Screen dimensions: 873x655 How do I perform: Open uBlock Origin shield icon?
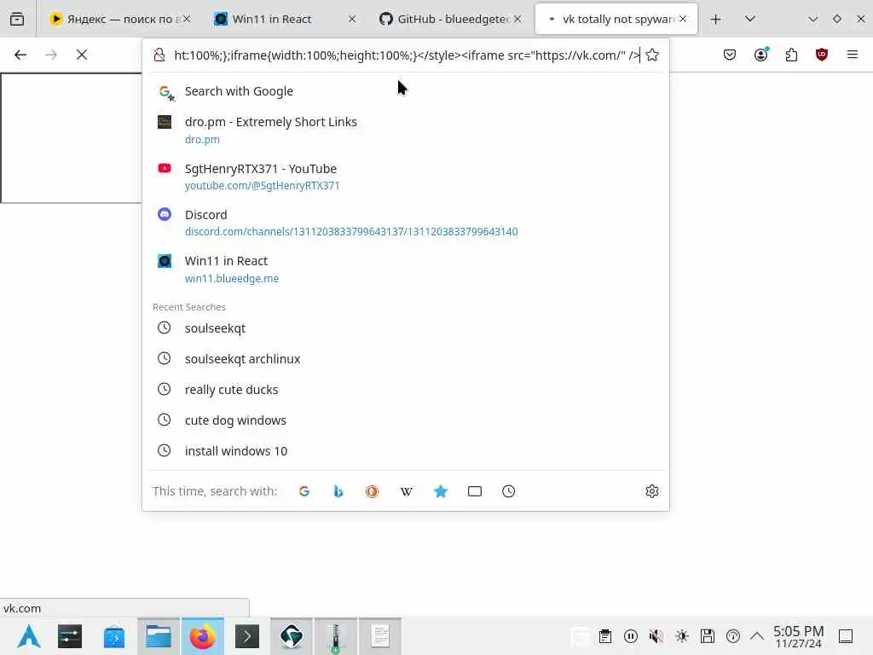(x=821, y=55)
